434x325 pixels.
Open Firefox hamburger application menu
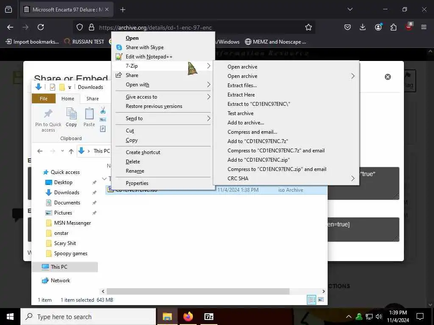(424, 27)
